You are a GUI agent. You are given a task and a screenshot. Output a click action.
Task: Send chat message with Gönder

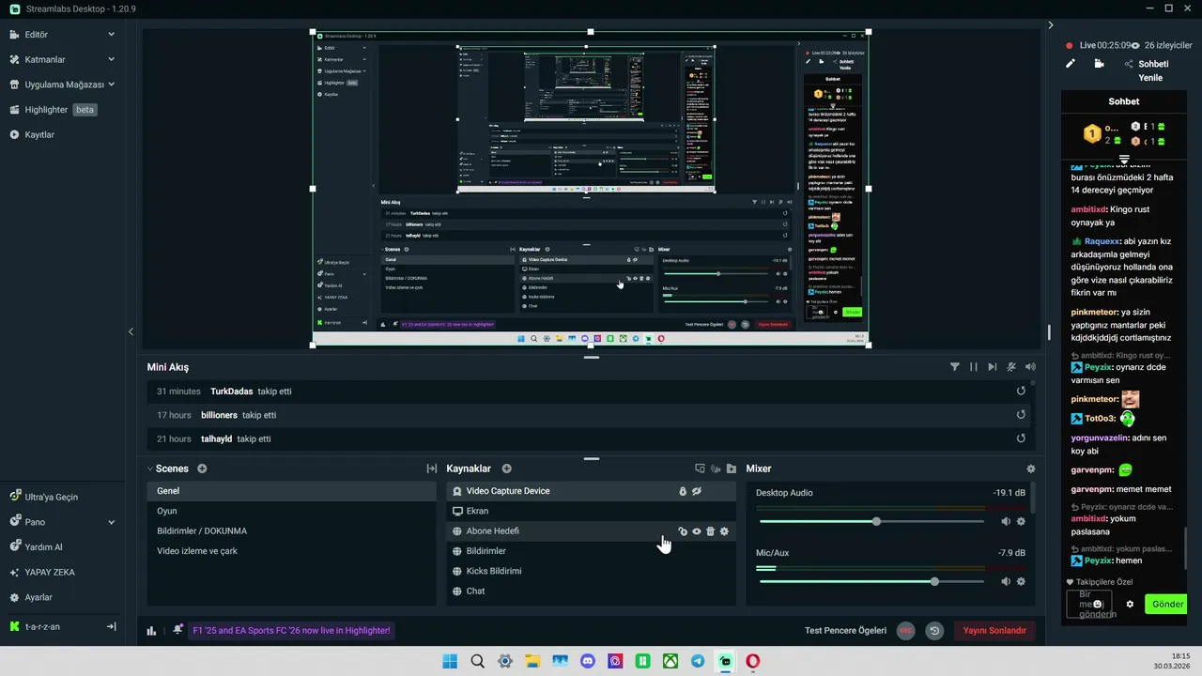tap(1166, 605)
